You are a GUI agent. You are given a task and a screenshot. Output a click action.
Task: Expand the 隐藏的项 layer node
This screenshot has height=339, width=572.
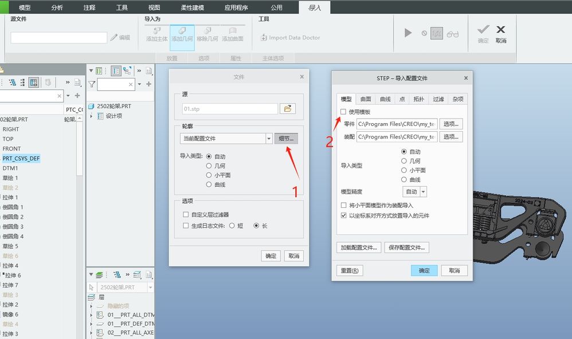[x=91, y=306]
